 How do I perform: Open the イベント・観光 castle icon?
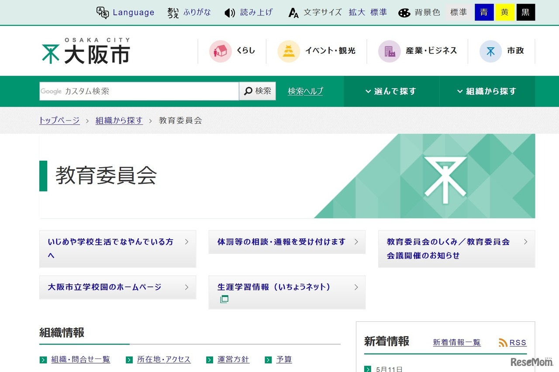tap(289, 51)
